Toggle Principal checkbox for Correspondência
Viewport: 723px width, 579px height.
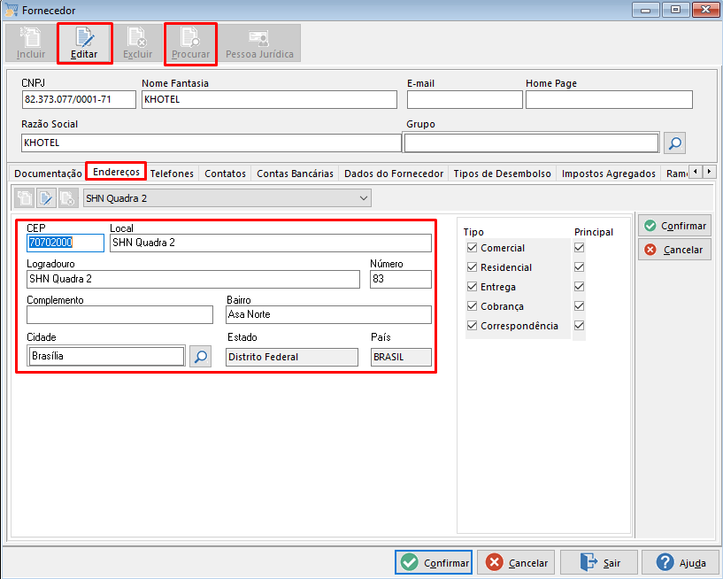pos(579,325)
